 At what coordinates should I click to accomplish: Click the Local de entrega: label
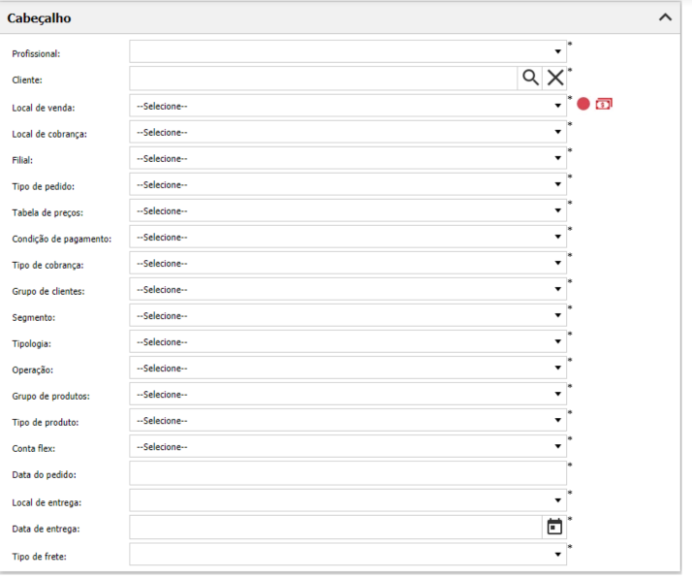point(47,502)
